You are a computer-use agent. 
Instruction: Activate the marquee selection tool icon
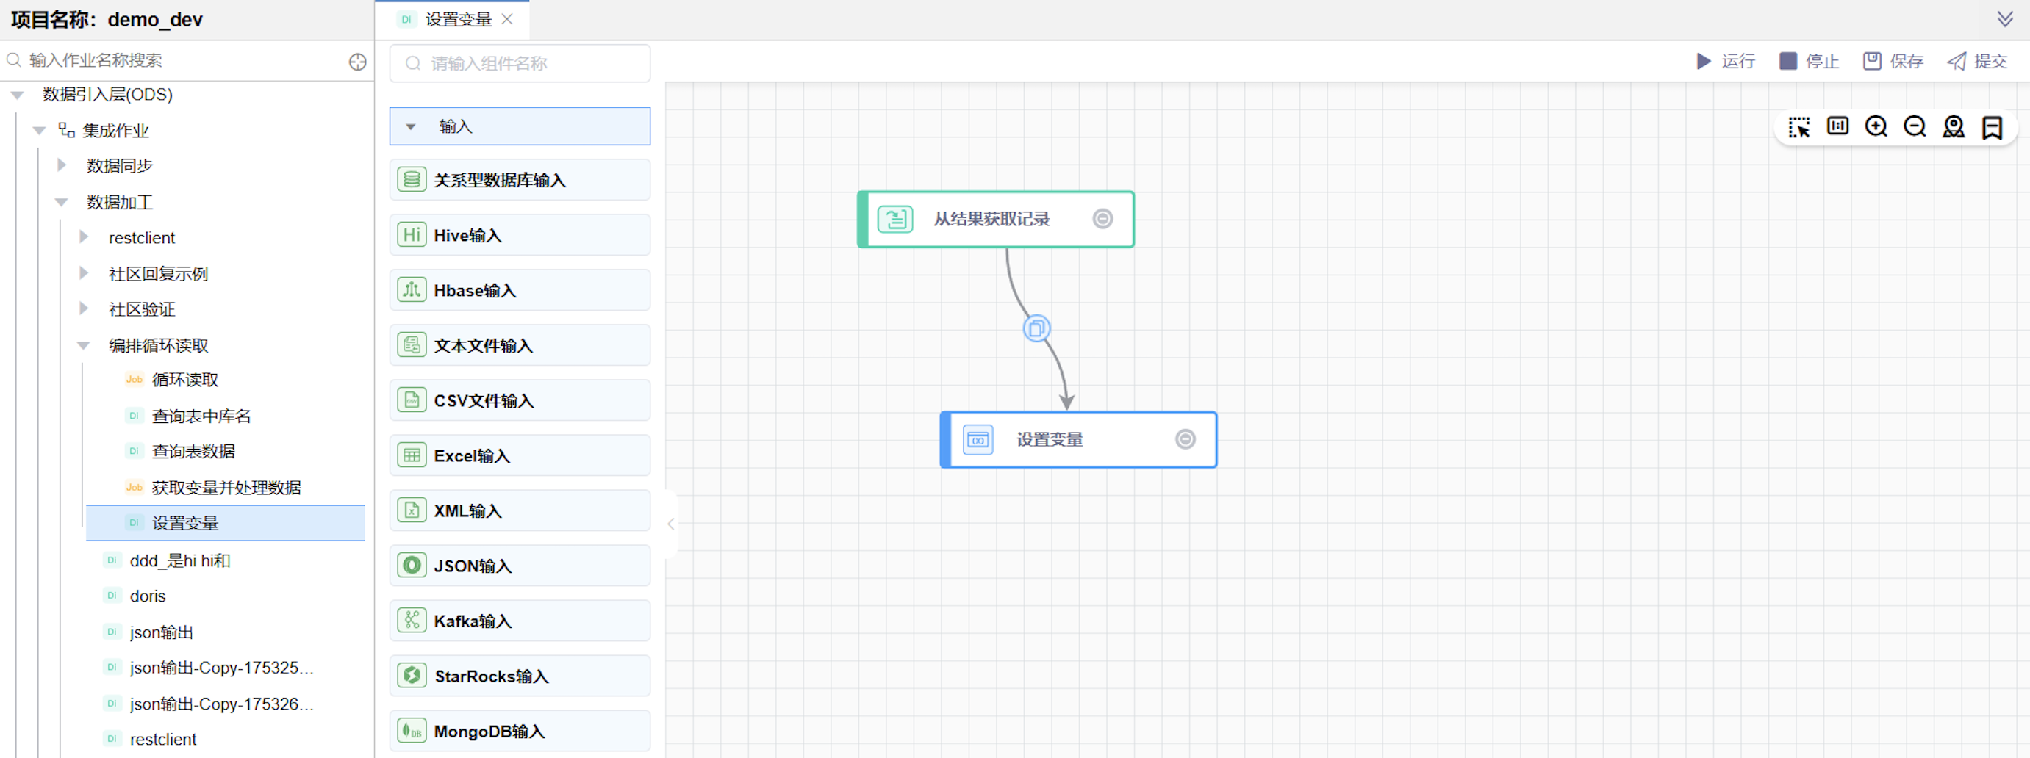point(1799,127)
